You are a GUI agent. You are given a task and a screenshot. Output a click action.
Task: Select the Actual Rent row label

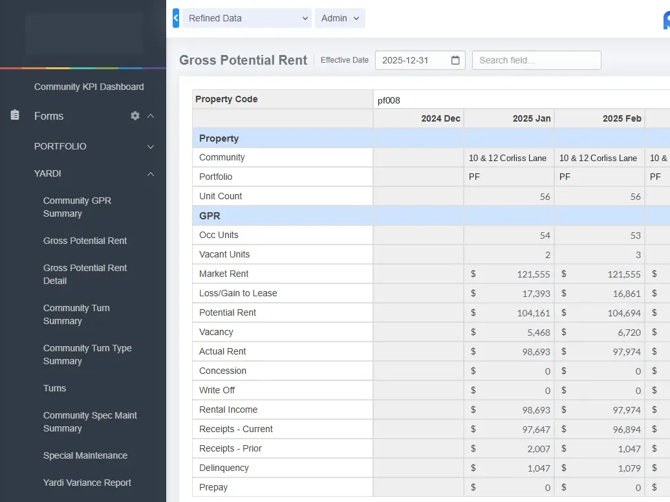click(x=222, y=351)
